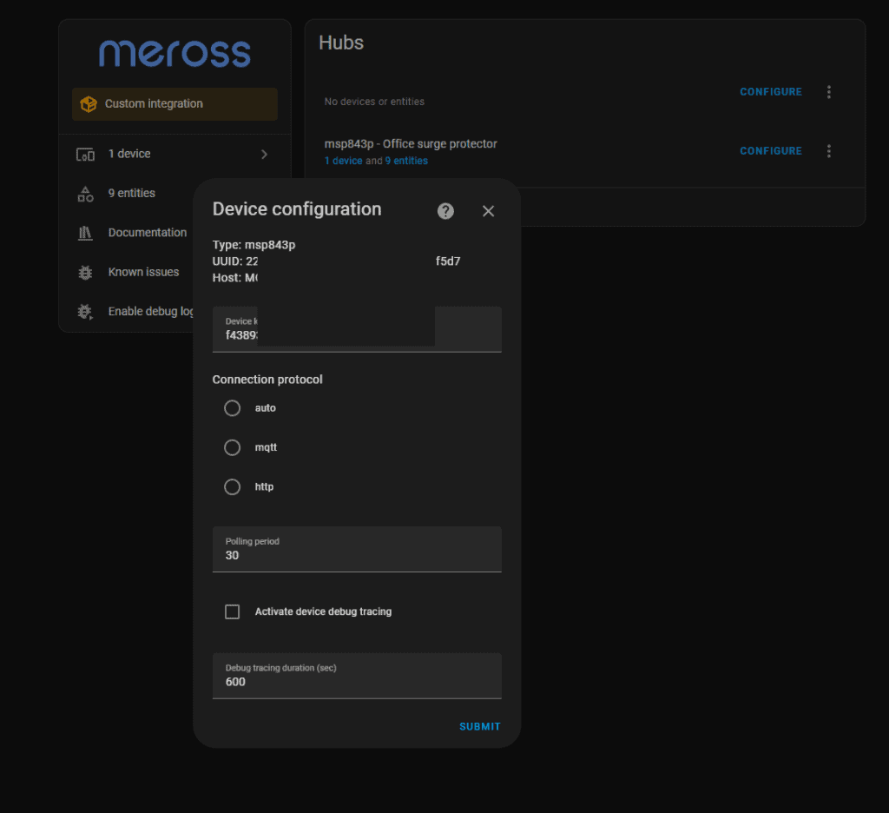889x813 pixels.
Task: Click the SUBMIT button
Action: click(x=479, y=727)
